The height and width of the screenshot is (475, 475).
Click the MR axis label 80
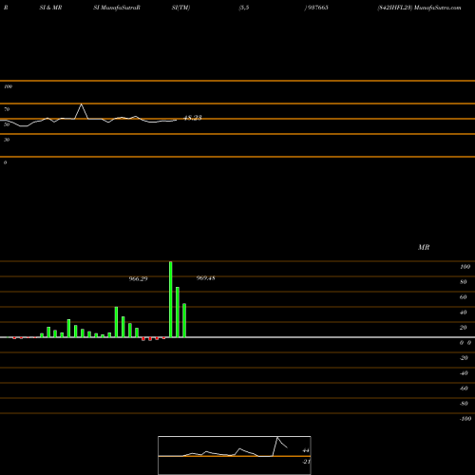tap(464, 282)
